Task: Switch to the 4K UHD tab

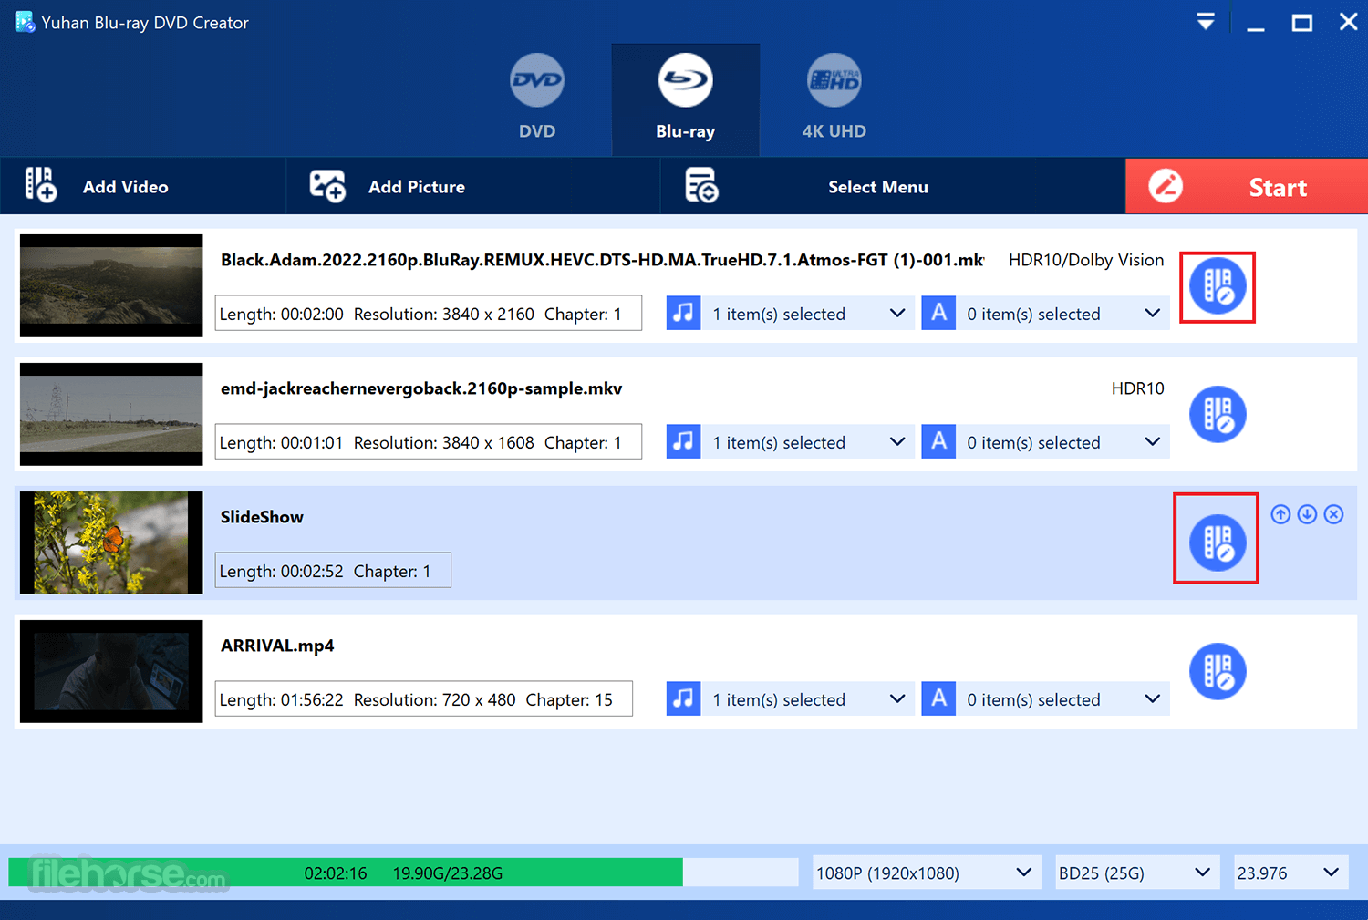Action: click(x=834, y=98)
